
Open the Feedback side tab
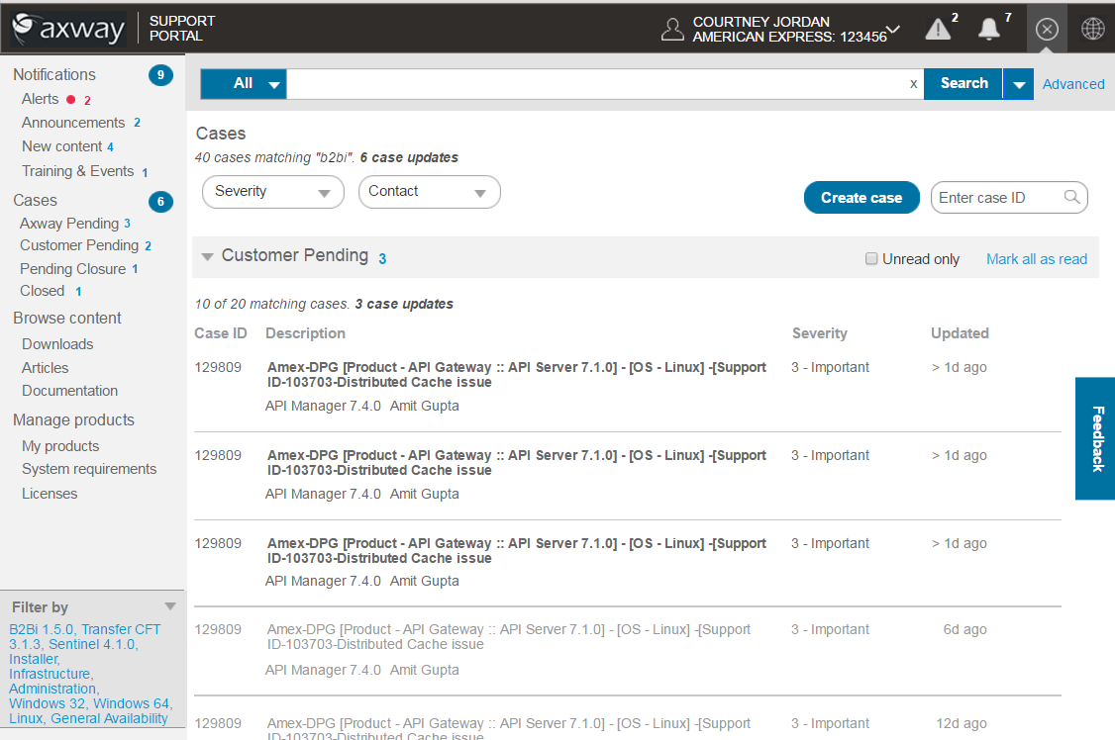click(1095, 438)
